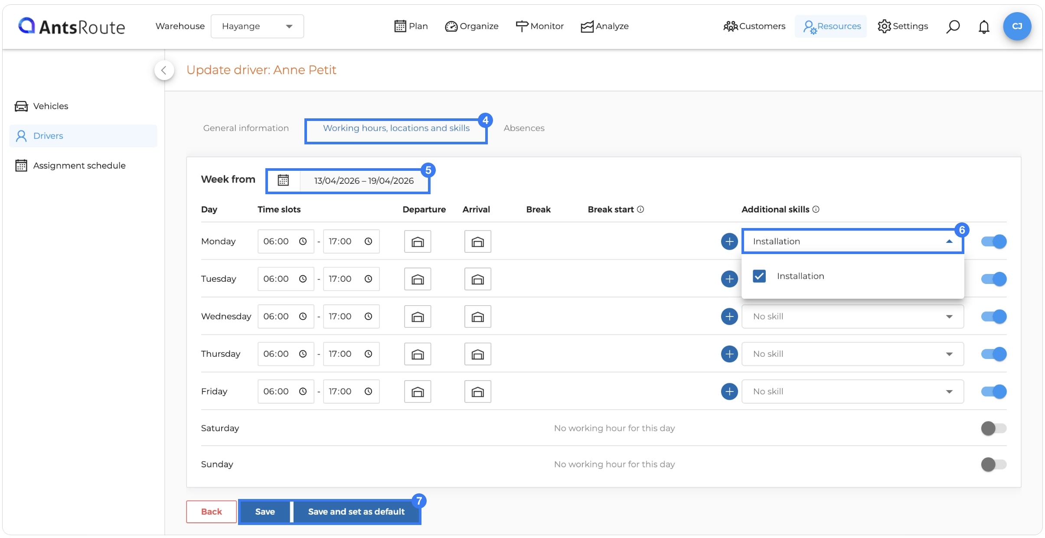Set Tuesday arrival location icon

477,279
